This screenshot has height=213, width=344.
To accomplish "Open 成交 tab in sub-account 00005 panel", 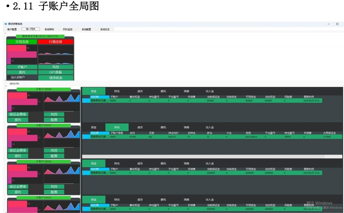I will (x=140, y=200).
